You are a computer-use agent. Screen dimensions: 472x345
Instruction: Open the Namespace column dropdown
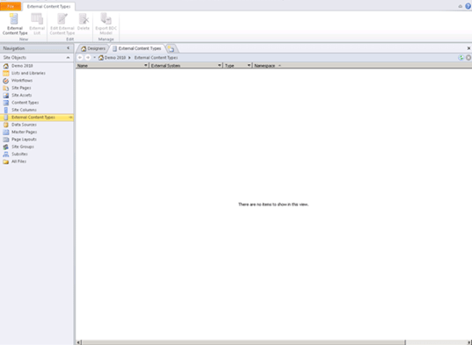pos(280,65)
